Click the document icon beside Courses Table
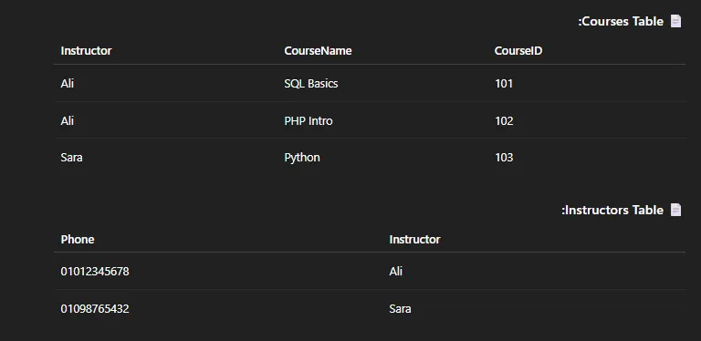701x341 pixels. coord(675,21)
